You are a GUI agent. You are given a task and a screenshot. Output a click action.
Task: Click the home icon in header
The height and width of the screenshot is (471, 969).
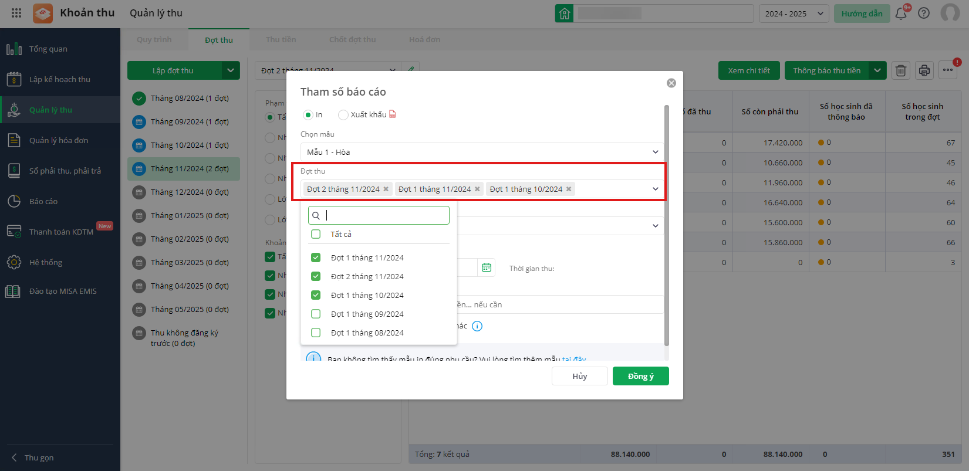tap(564, 13)
